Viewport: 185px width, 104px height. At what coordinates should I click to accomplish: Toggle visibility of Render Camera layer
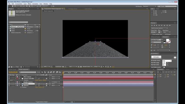tap(9, 82)
